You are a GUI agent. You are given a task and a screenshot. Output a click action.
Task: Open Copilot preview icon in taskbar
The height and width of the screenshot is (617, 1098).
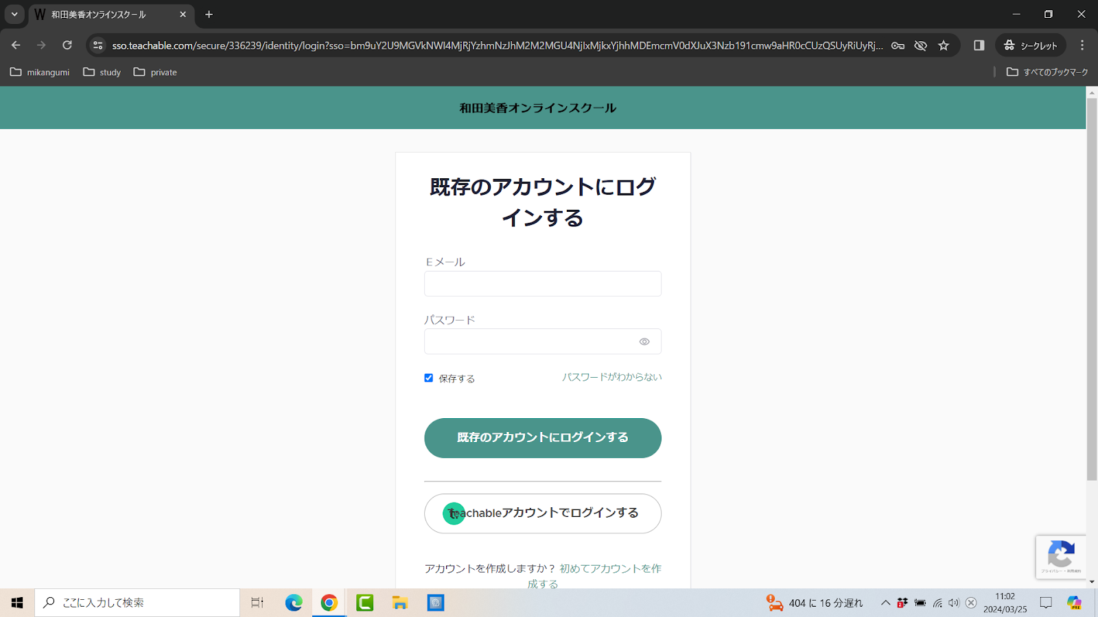(1075, 603)
